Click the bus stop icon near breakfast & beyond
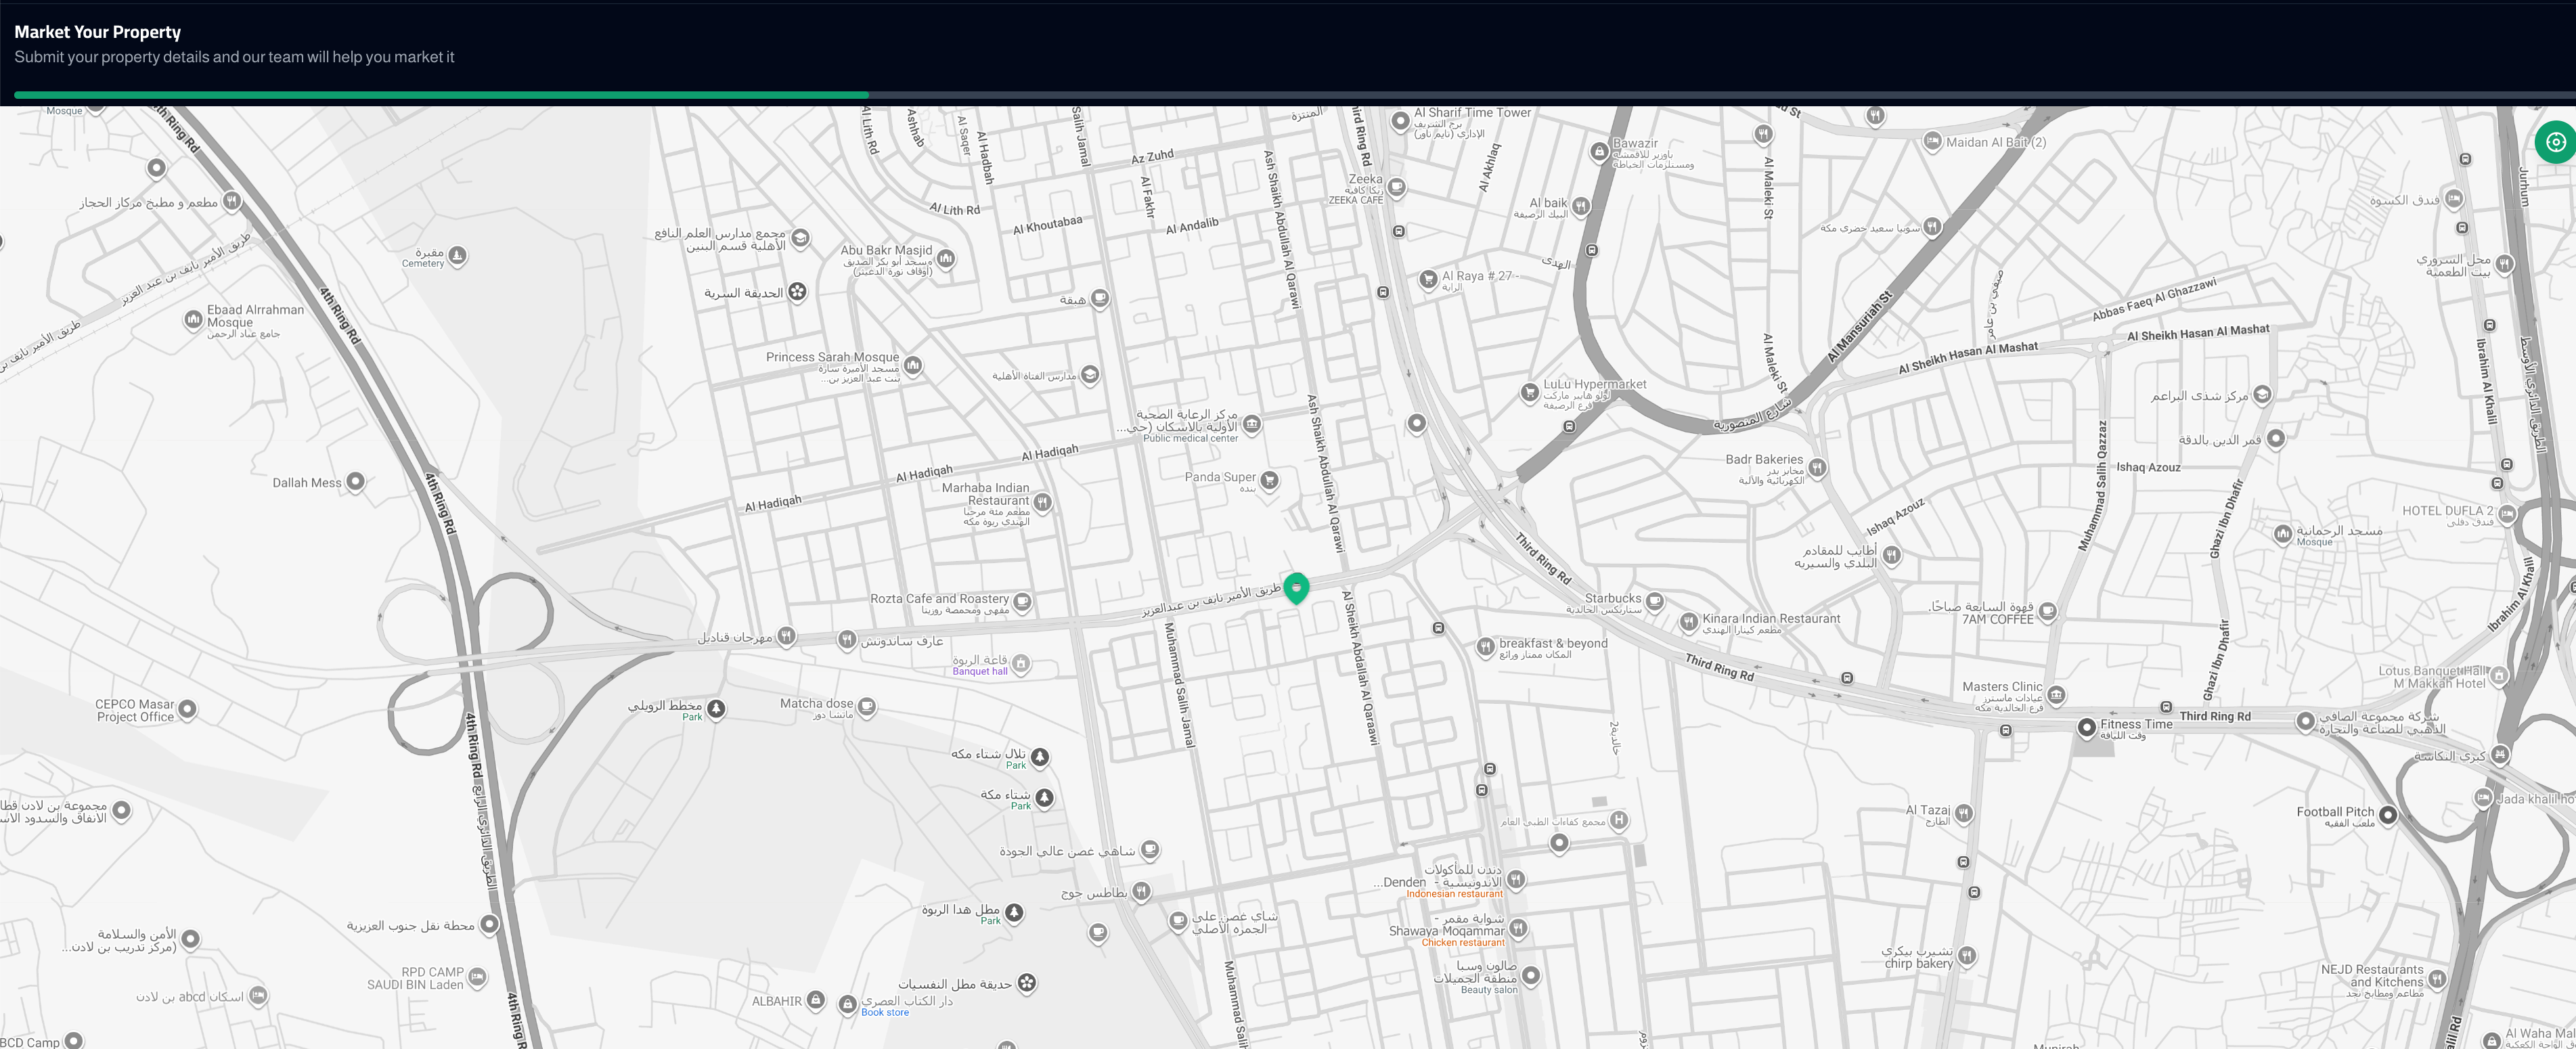 coord(1438,629)
